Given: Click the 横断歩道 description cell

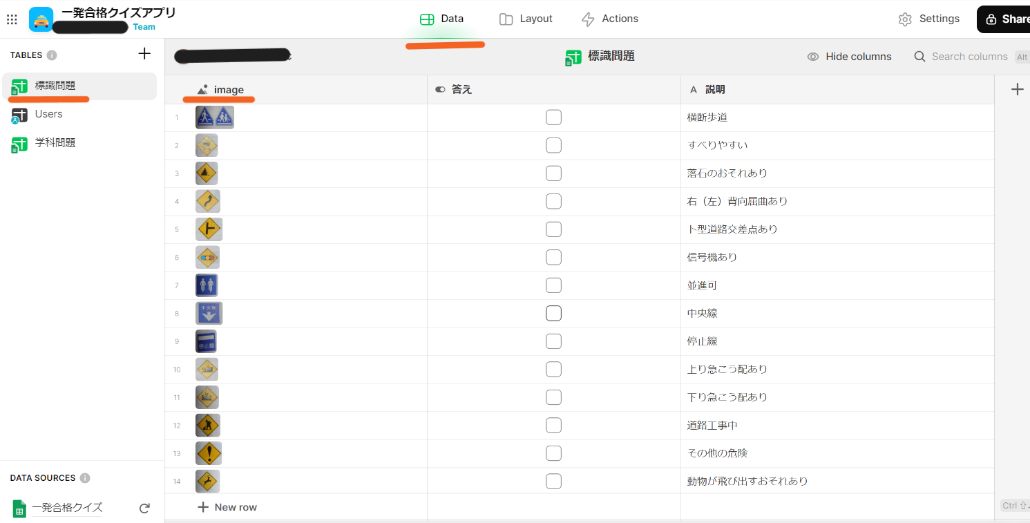Looking at the screenshot, I should 837,117.
